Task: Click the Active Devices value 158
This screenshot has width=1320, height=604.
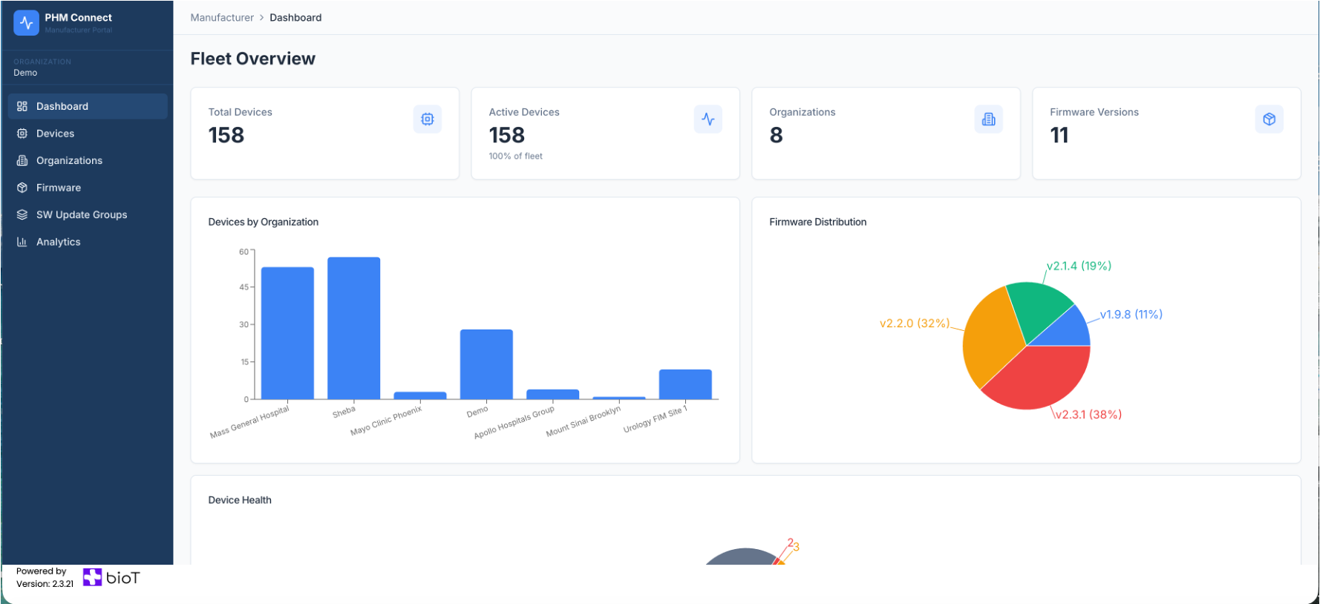Action: [x=507, y=135]
